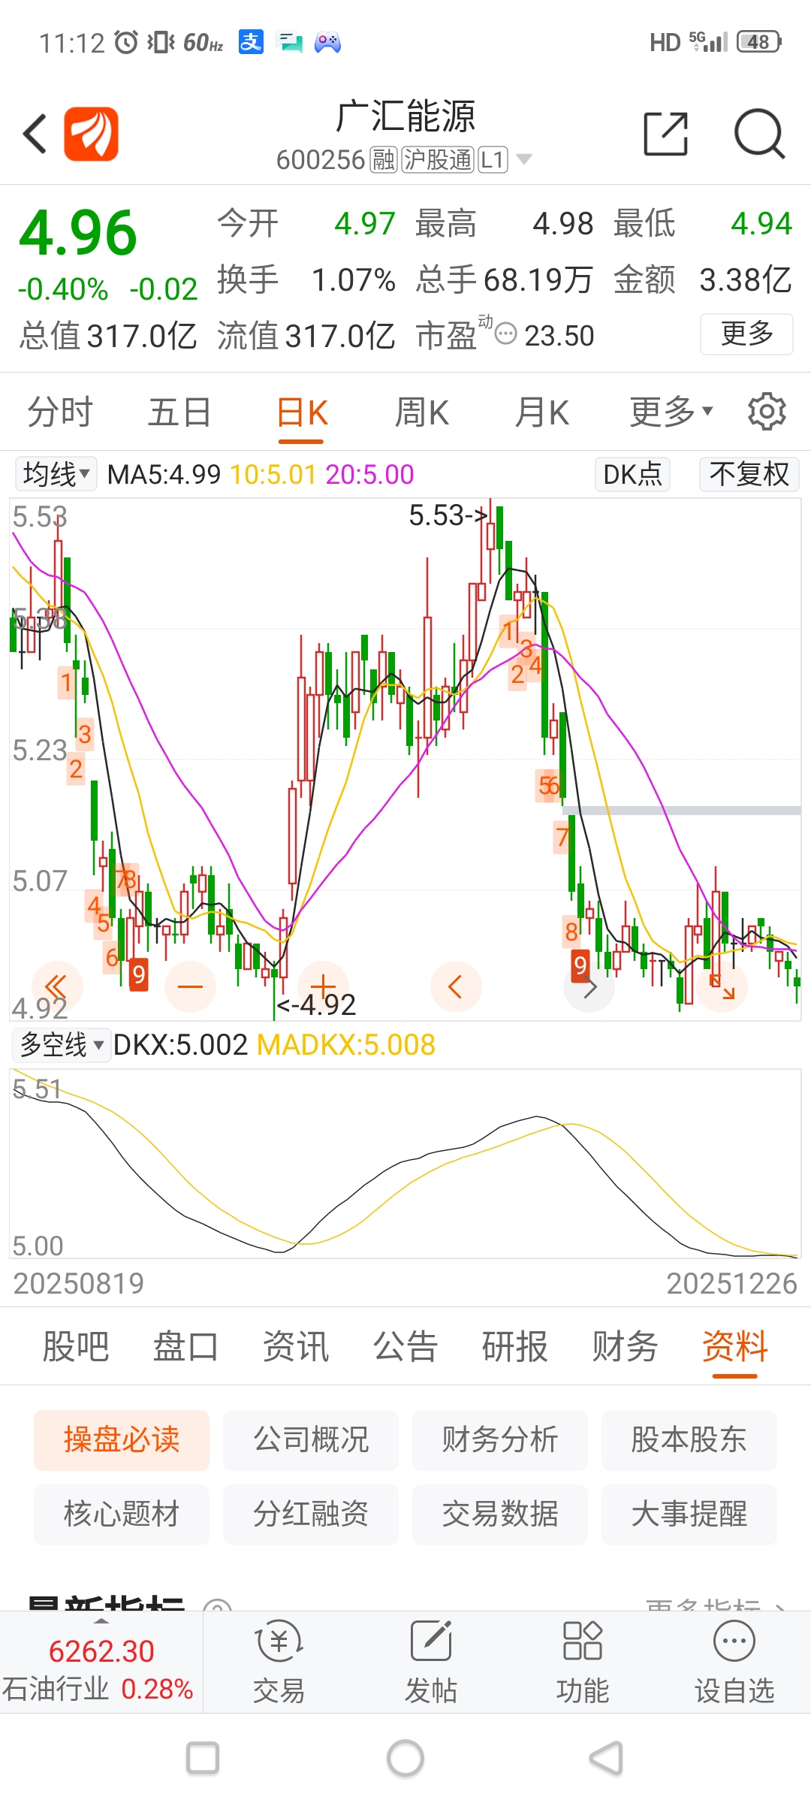Tap 设自选 add to watchlist icon

click(734, 1641)
